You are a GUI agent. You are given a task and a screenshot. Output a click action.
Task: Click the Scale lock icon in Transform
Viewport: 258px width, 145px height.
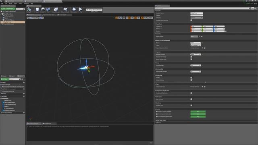point(226,31)
